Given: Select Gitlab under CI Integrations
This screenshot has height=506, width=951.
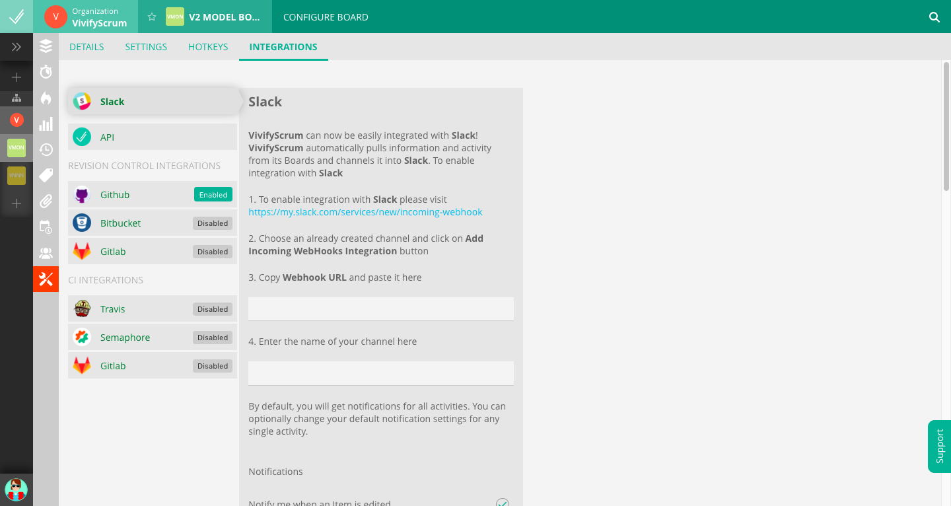Looking at the screenshot, I should (153, 366).
